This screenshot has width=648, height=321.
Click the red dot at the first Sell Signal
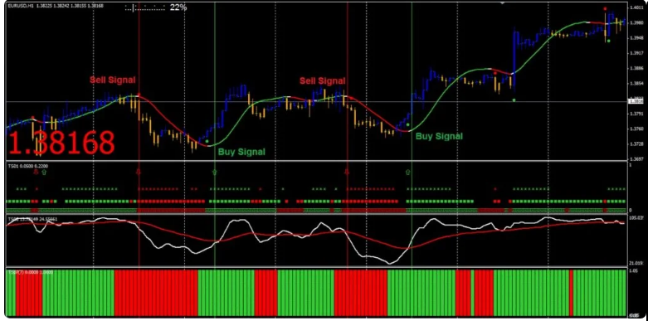(x=139, y=95)
